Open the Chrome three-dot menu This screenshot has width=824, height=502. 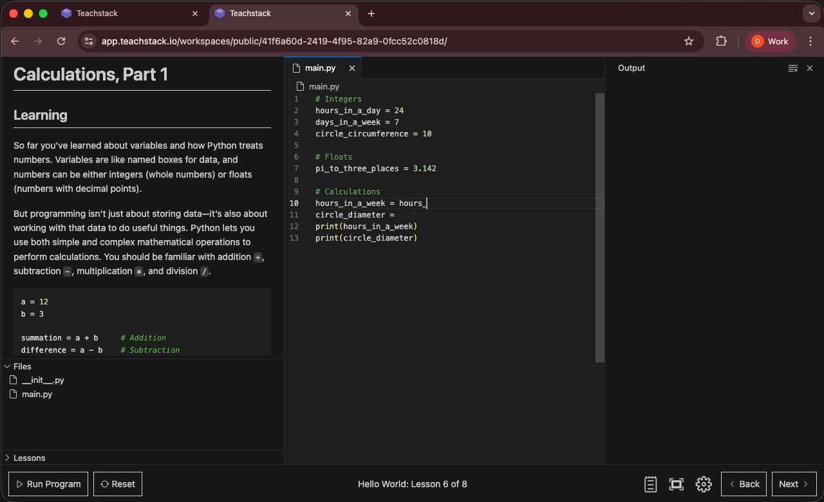(810, 41)
